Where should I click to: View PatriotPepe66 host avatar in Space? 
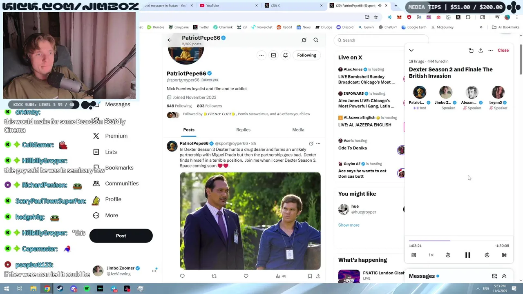click(420, 92)
